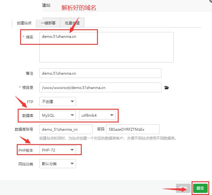
Task: Click the 数据库账号 input field
Action: (x=66, y=129)
